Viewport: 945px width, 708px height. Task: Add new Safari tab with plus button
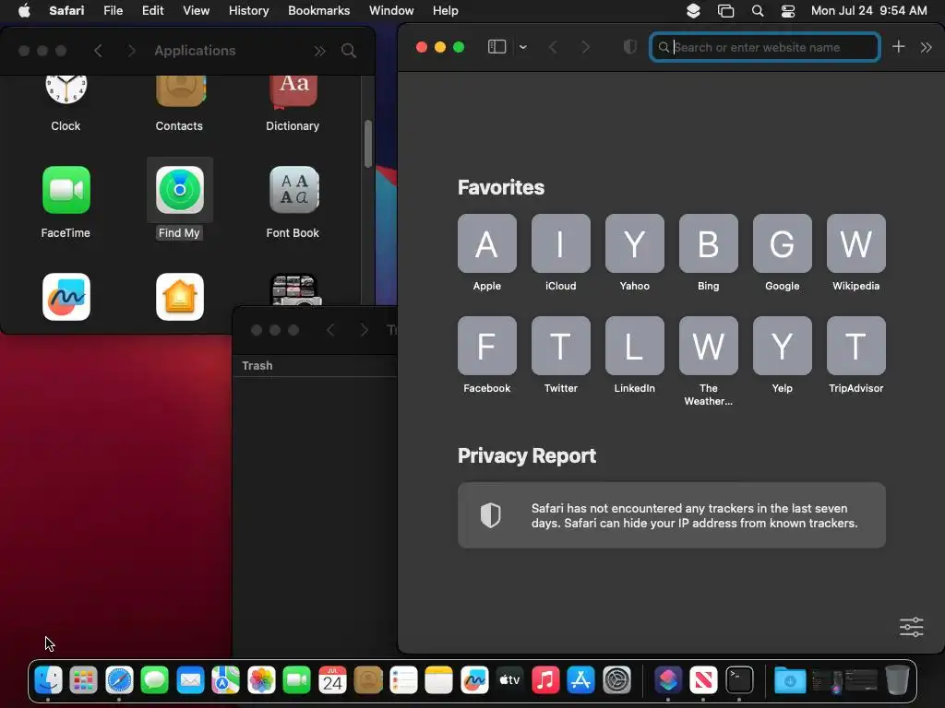[898, 47]
